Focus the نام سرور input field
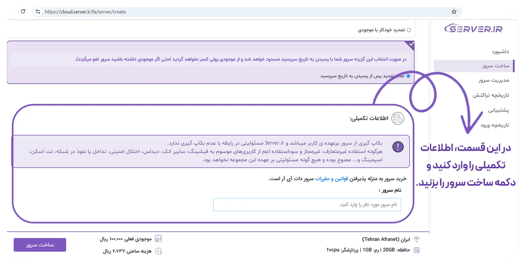Screen dimensions: 521x278 (x=307, y=205)
